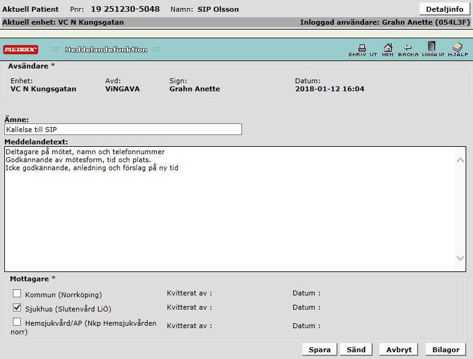Check the Kommun (Norrköping) recipient checkbox

[17, 294]
